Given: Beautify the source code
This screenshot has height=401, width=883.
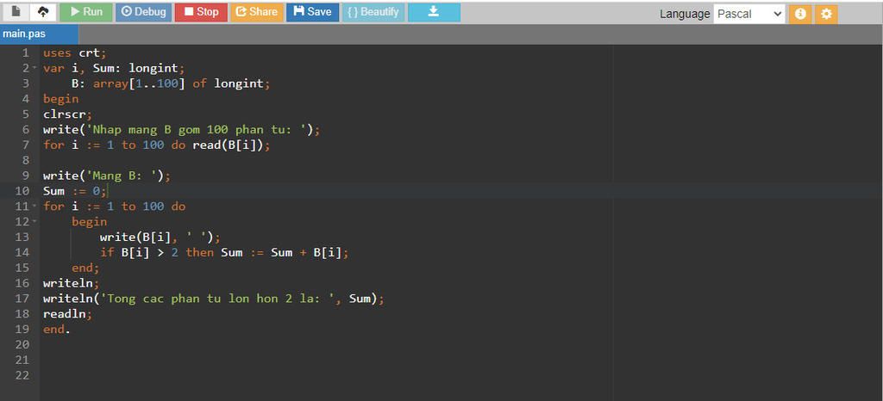Looking at the screenshot, I should tap(373, 12).
